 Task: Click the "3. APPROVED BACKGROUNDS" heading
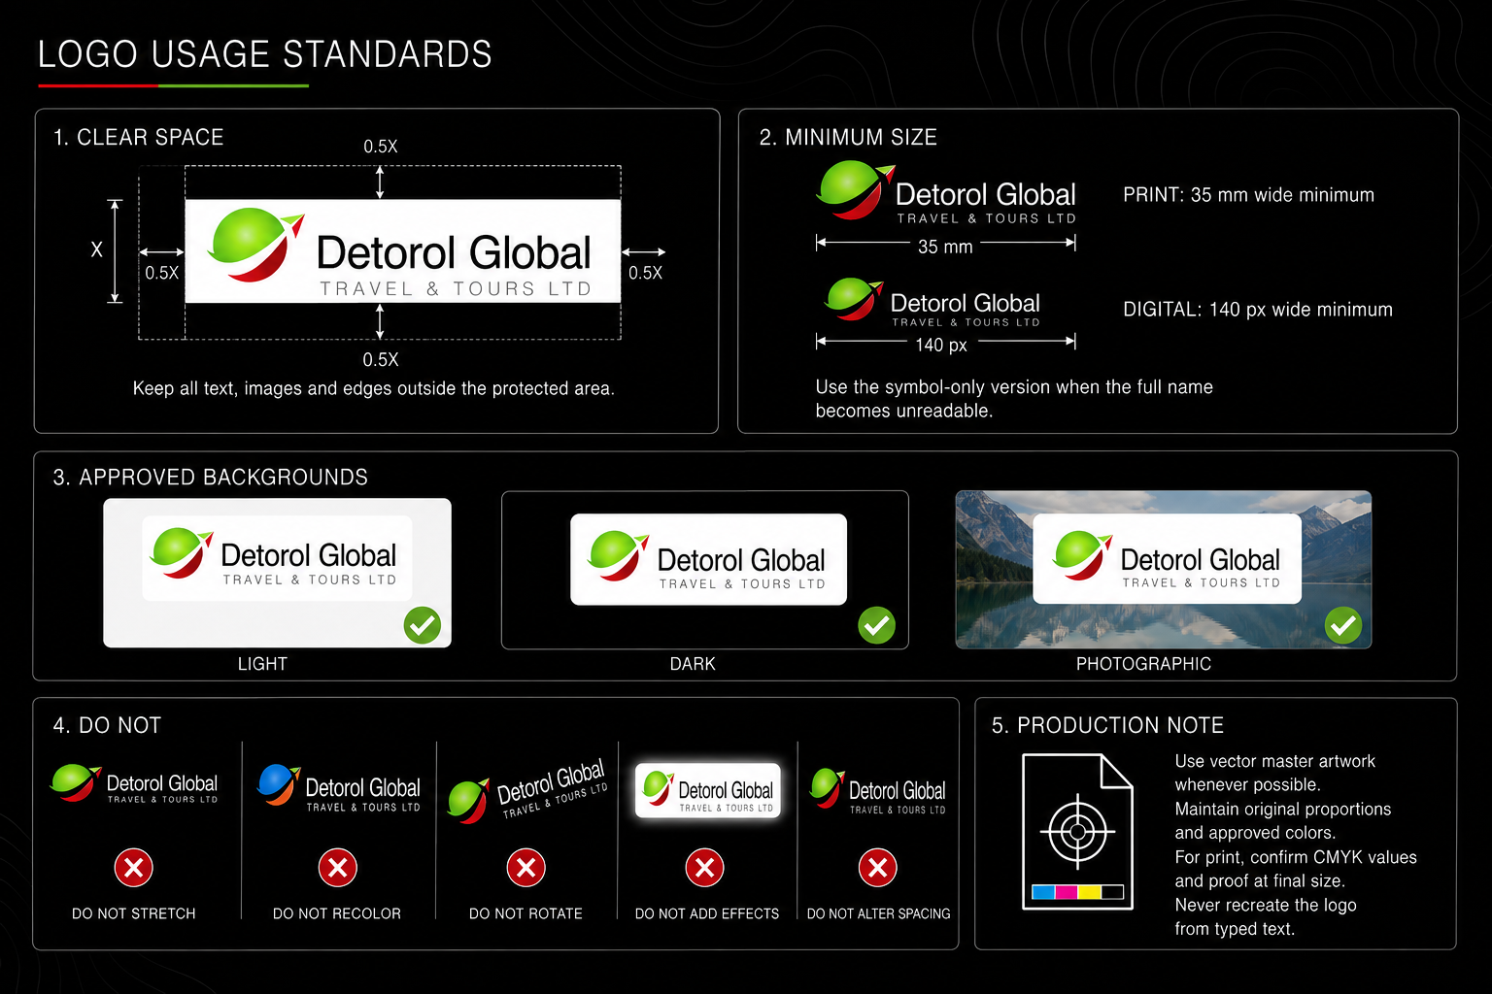(211, 478)
